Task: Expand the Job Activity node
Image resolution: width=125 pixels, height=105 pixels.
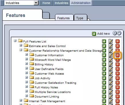Action: pyautogui.click(x=26, y=77)
